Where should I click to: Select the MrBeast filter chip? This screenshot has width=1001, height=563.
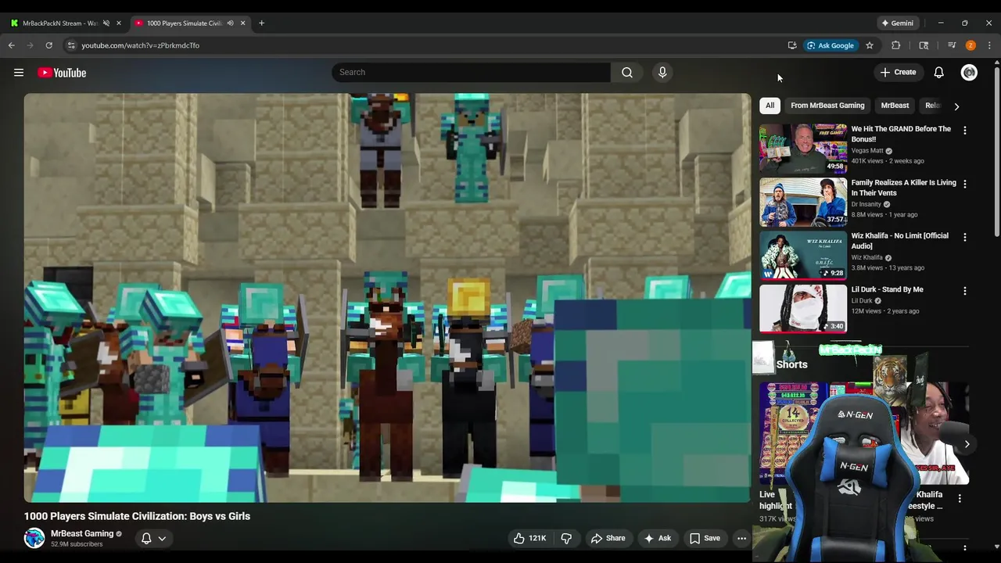(x=895, y=106)
